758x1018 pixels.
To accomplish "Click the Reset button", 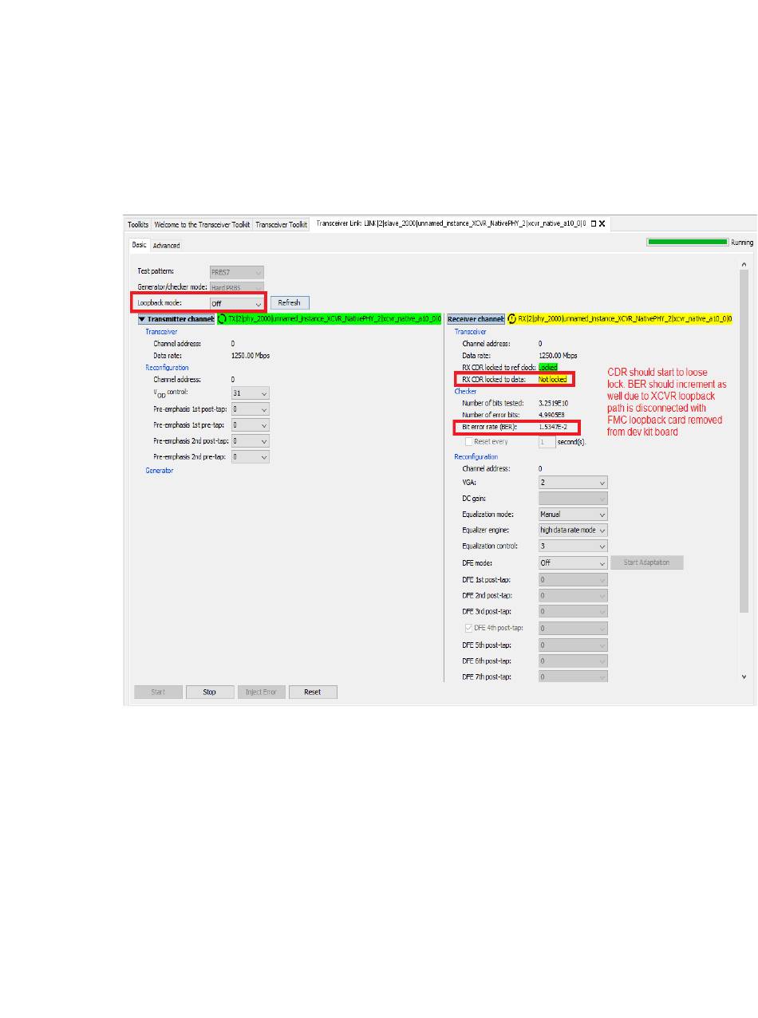I will [313, 692].
